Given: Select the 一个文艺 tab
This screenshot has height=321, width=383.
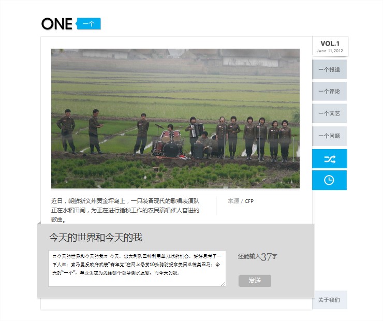Looking at the screenshot, I should point(329,113).
